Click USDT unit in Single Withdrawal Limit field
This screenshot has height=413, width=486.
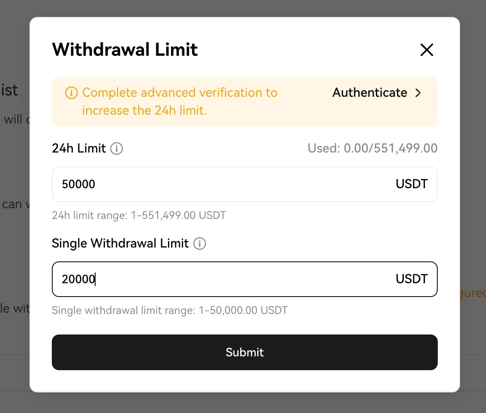tap(411, 279)
